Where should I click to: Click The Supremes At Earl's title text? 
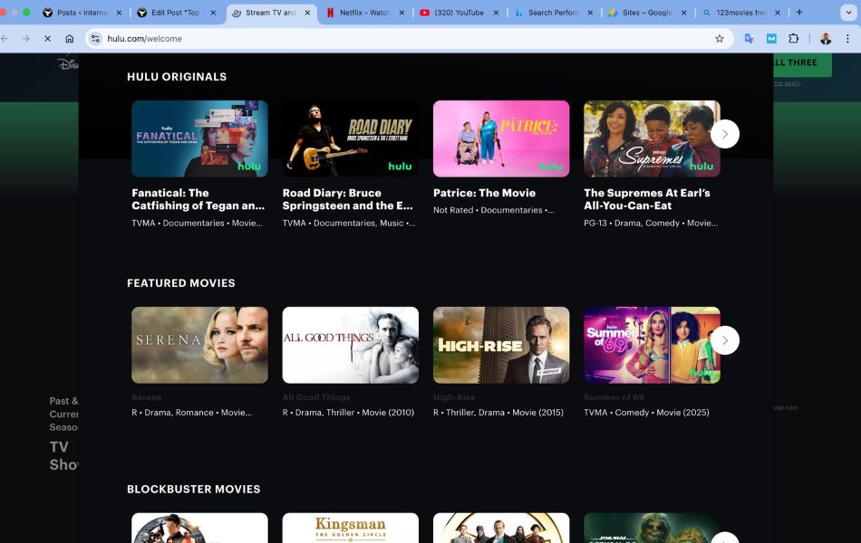click(647, 199)
